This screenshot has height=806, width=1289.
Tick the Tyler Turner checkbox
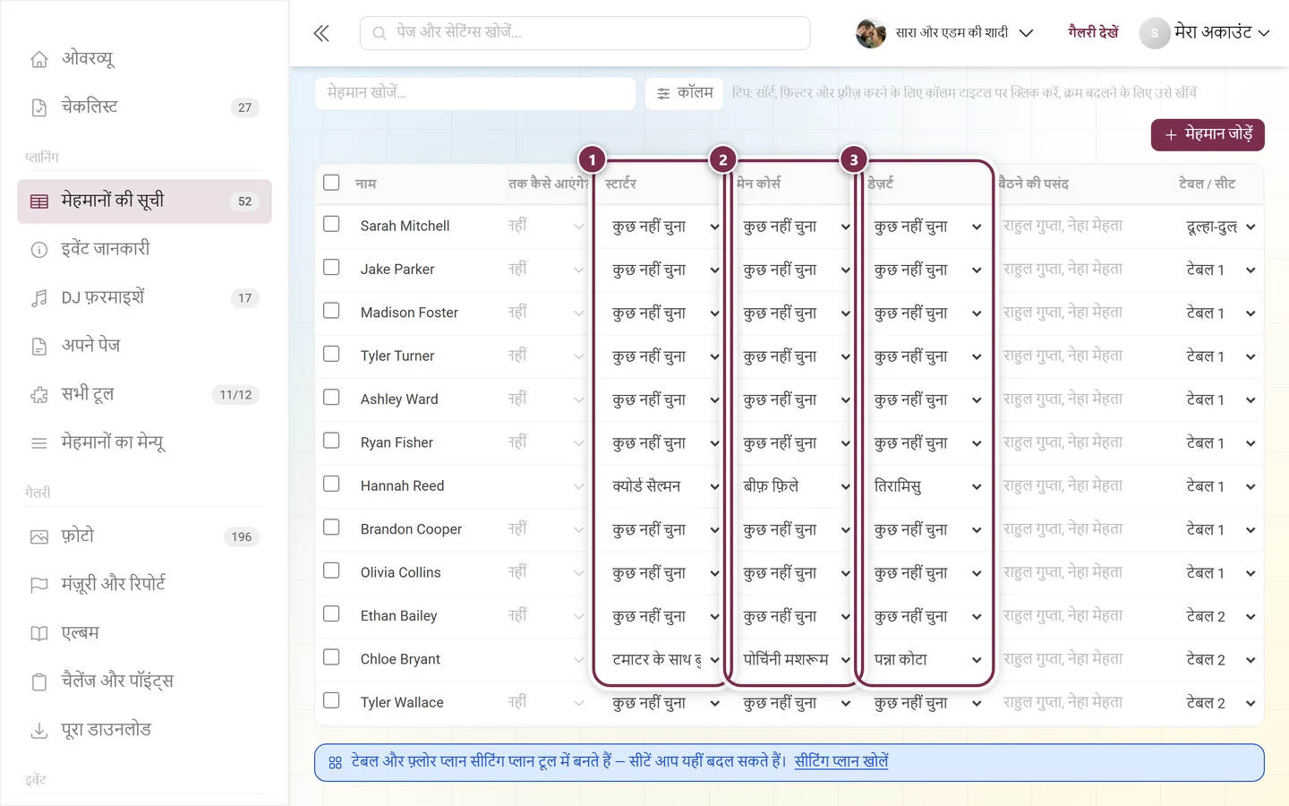331,354
